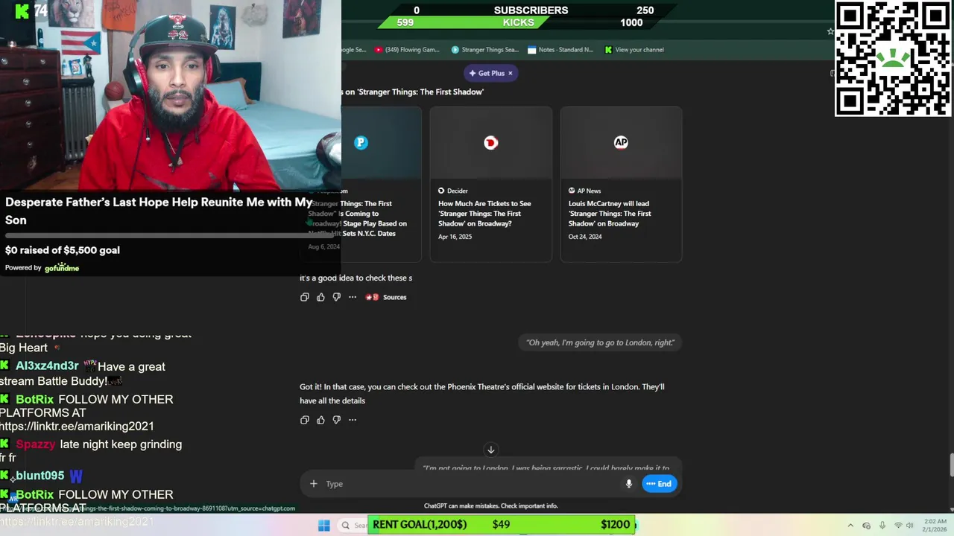Click the taskbar search box
The height and width of the screenshot is (536, 954).
pos(353,526)
